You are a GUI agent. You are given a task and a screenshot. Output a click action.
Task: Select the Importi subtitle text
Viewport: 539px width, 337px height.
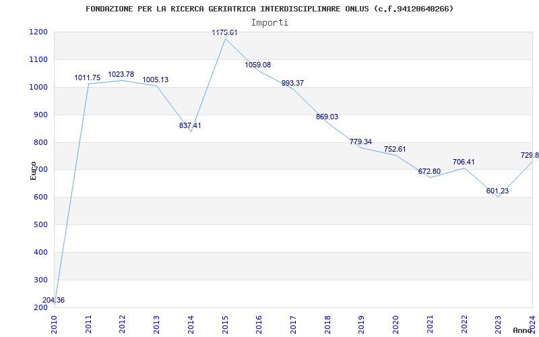pyautogui.click(x=269, y=23)
